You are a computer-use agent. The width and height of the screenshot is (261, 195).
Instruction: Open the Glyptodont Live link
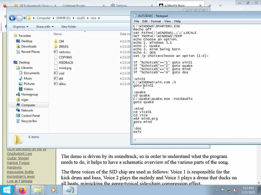point(19,154)
